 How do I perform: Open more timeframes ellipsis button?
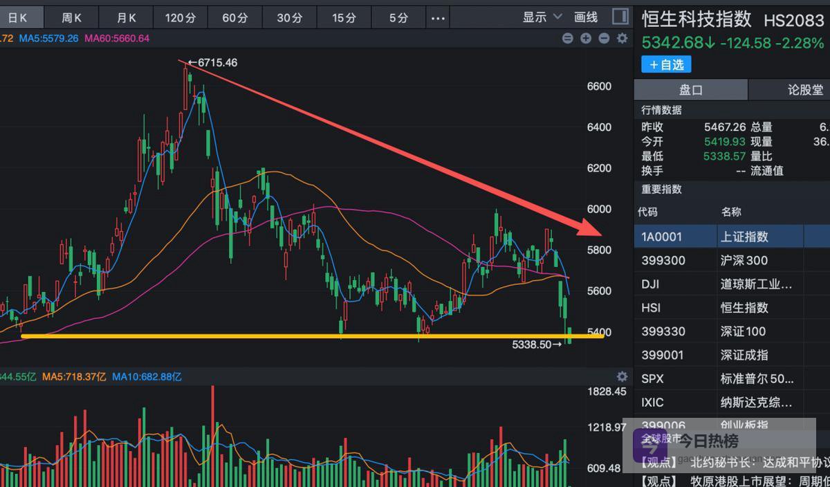(438, 18)
